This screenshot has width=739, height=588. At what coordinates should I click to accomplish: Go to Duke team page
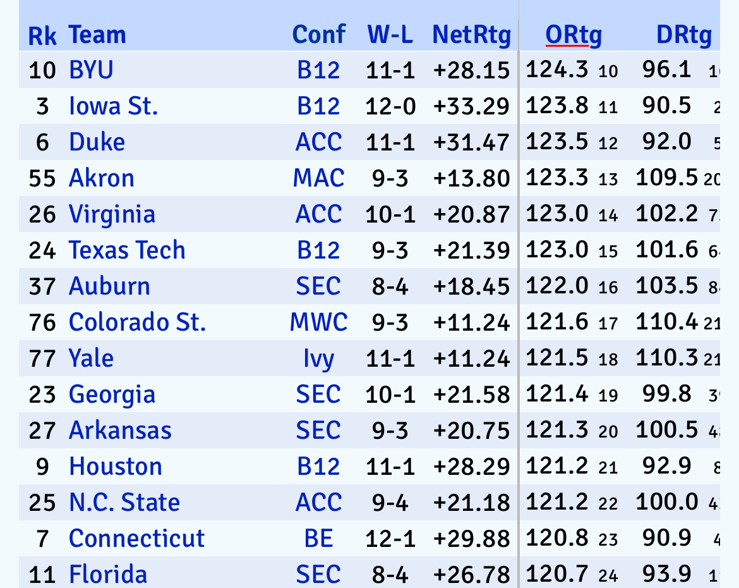(97, 142)
